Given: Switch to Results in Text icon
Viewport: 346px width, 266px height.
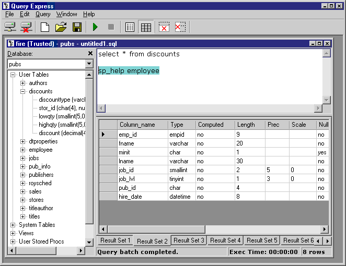Looking at the screenshot, I should [130, 27].
